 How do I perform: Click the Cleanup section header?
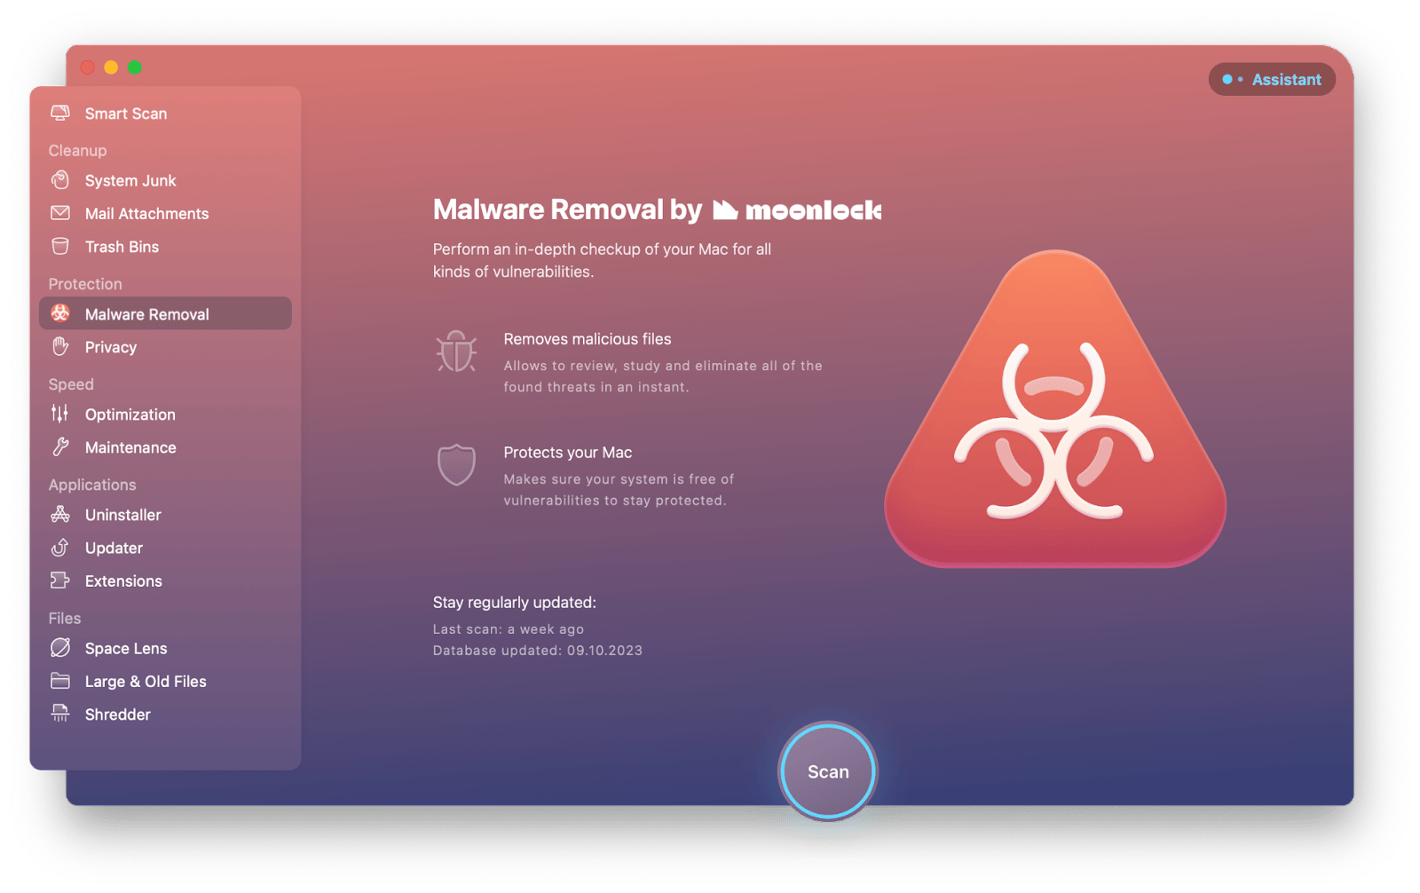tap(77, 150)
